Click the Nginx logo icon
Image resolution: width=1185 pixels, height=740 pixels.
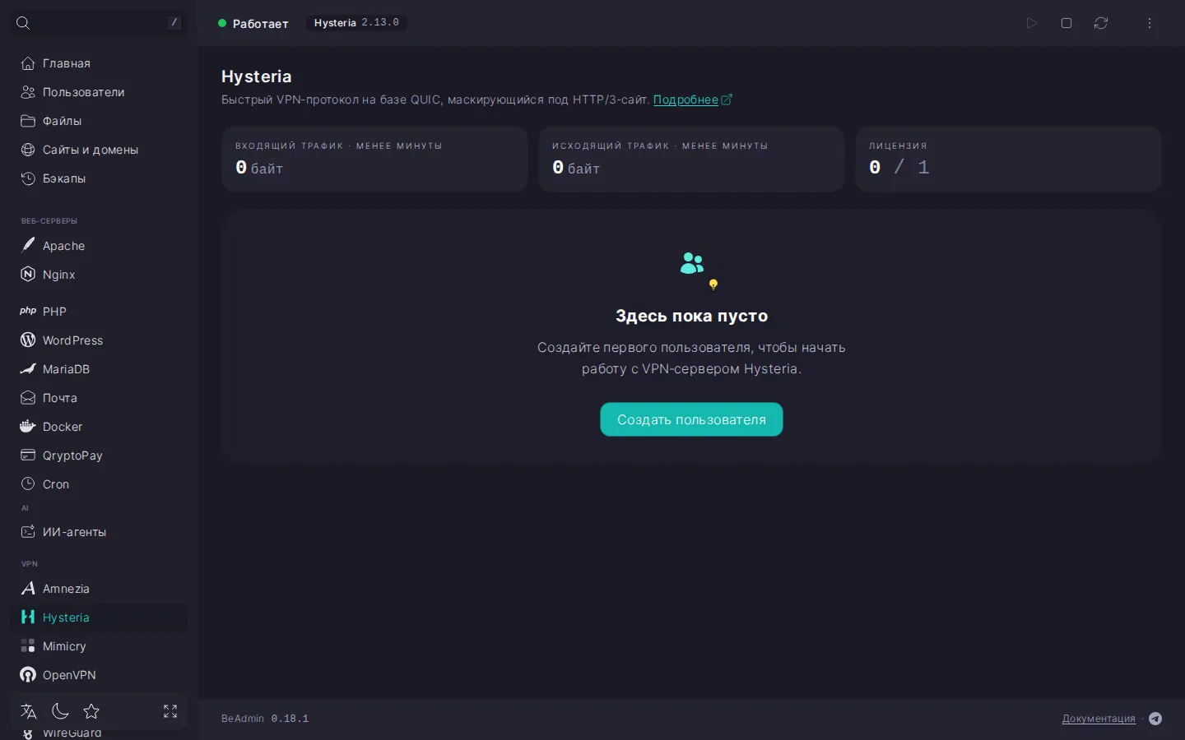[x=28, y=274]
